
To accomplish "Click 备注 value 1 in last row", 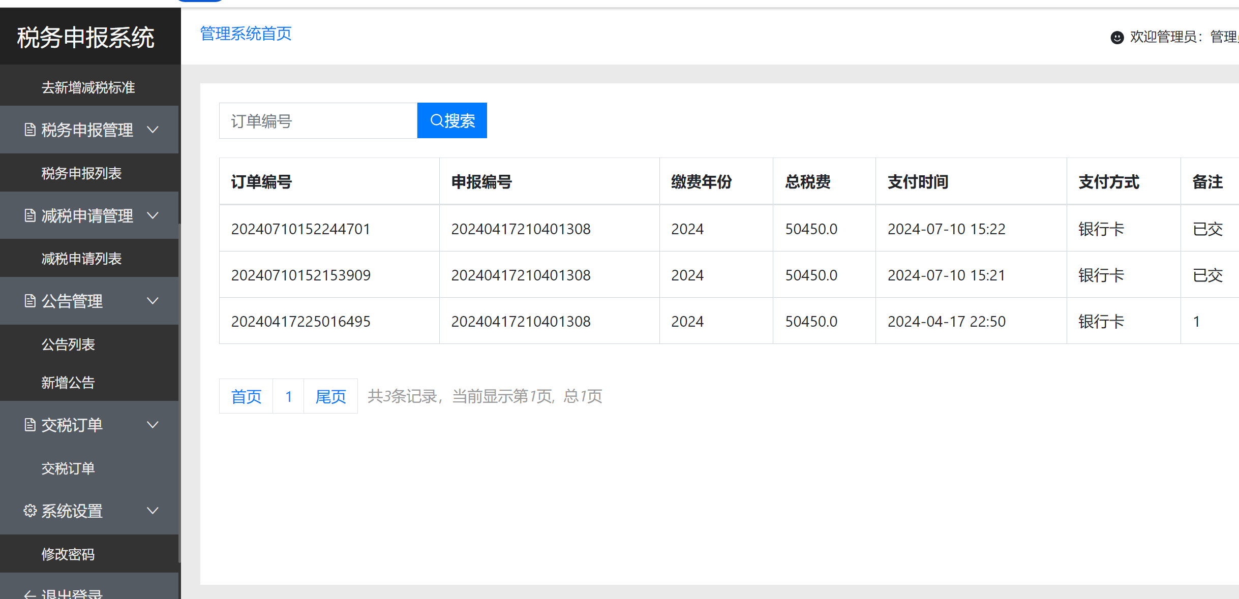I will click(x=1196, y=322).
